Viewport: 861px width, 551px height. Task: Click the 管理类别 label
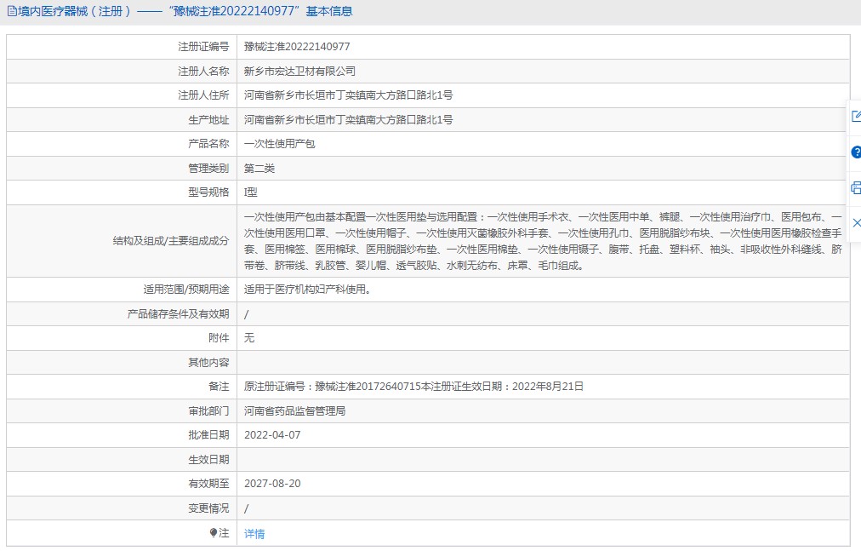[208, 169]
